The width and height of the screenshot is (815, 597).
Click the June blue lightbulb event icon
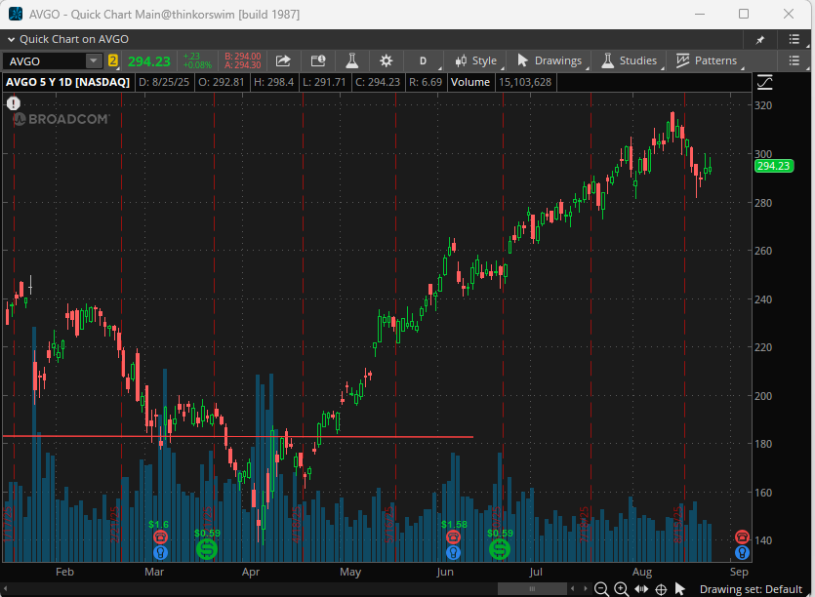453,552
